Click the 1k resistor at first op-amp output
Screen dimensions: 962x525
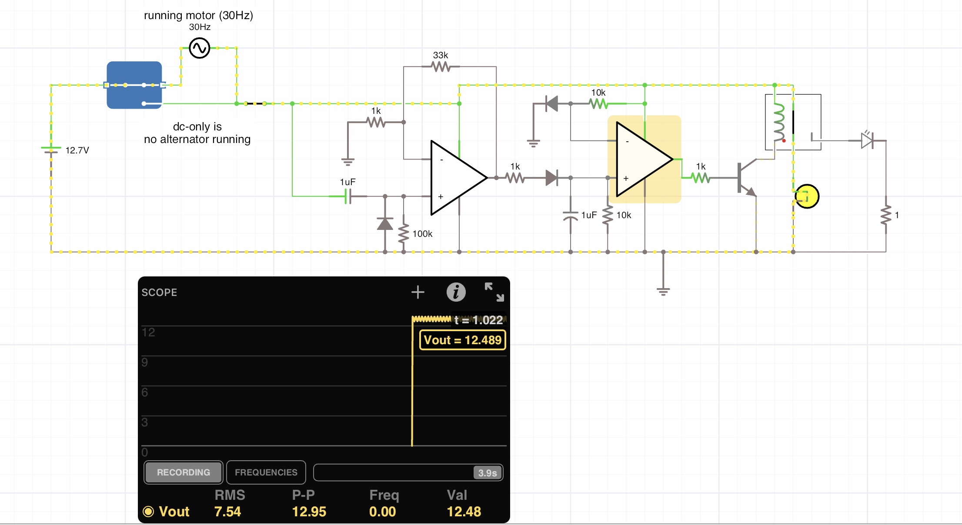pos(515,178)
